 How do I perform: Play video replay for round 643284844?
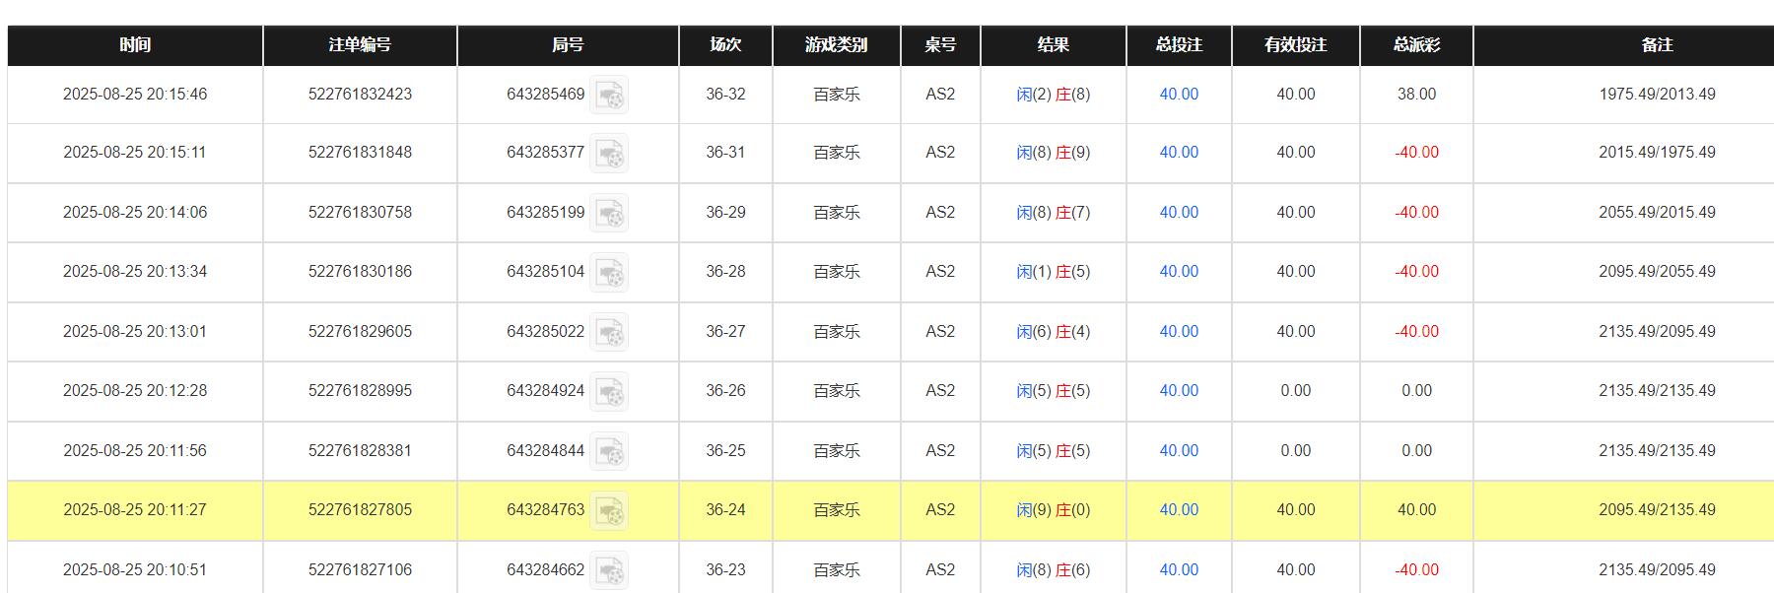[x=609, y=451]
